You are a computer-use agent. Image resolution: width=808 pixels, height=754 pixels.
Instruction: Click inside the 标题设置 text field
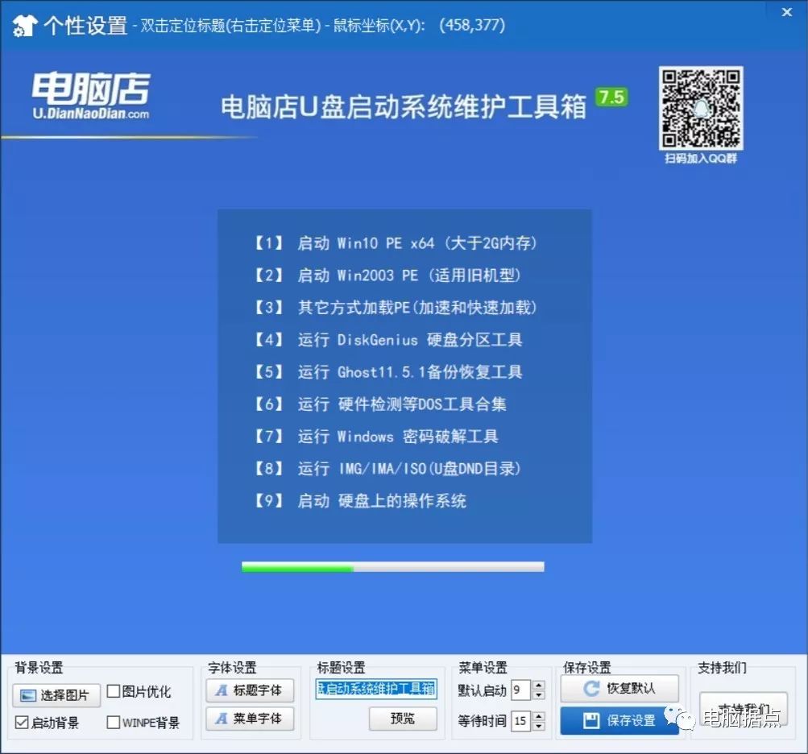pyautogui.click(x=375, y=689)
